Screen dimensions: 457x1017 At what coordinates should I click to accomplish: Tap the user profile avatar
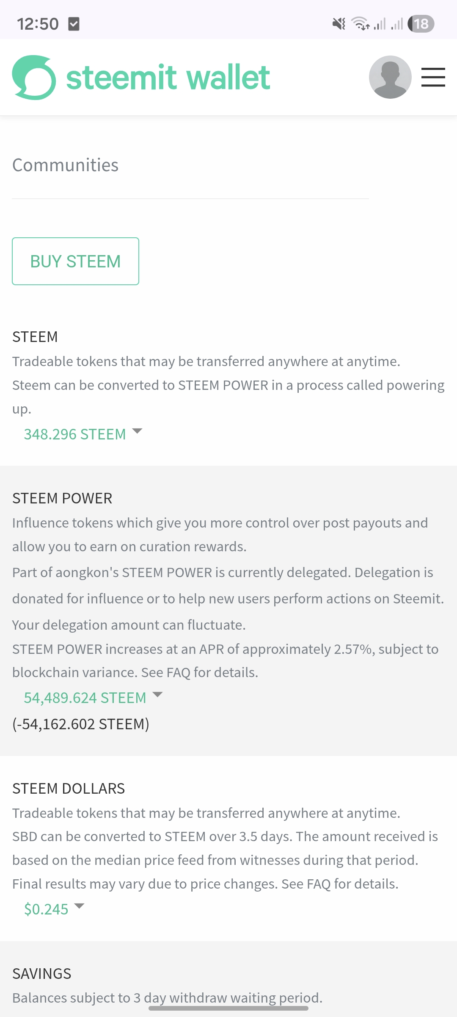[390, 77]
